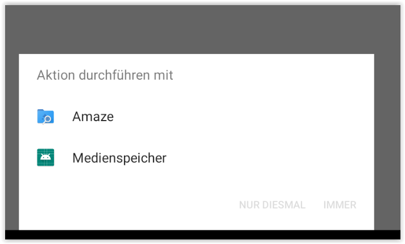Image resolution: width=405 pixels, height=244 pixels.
Task: Tap the white Android head in Medienspeicher icon
Action: point(46,156)
